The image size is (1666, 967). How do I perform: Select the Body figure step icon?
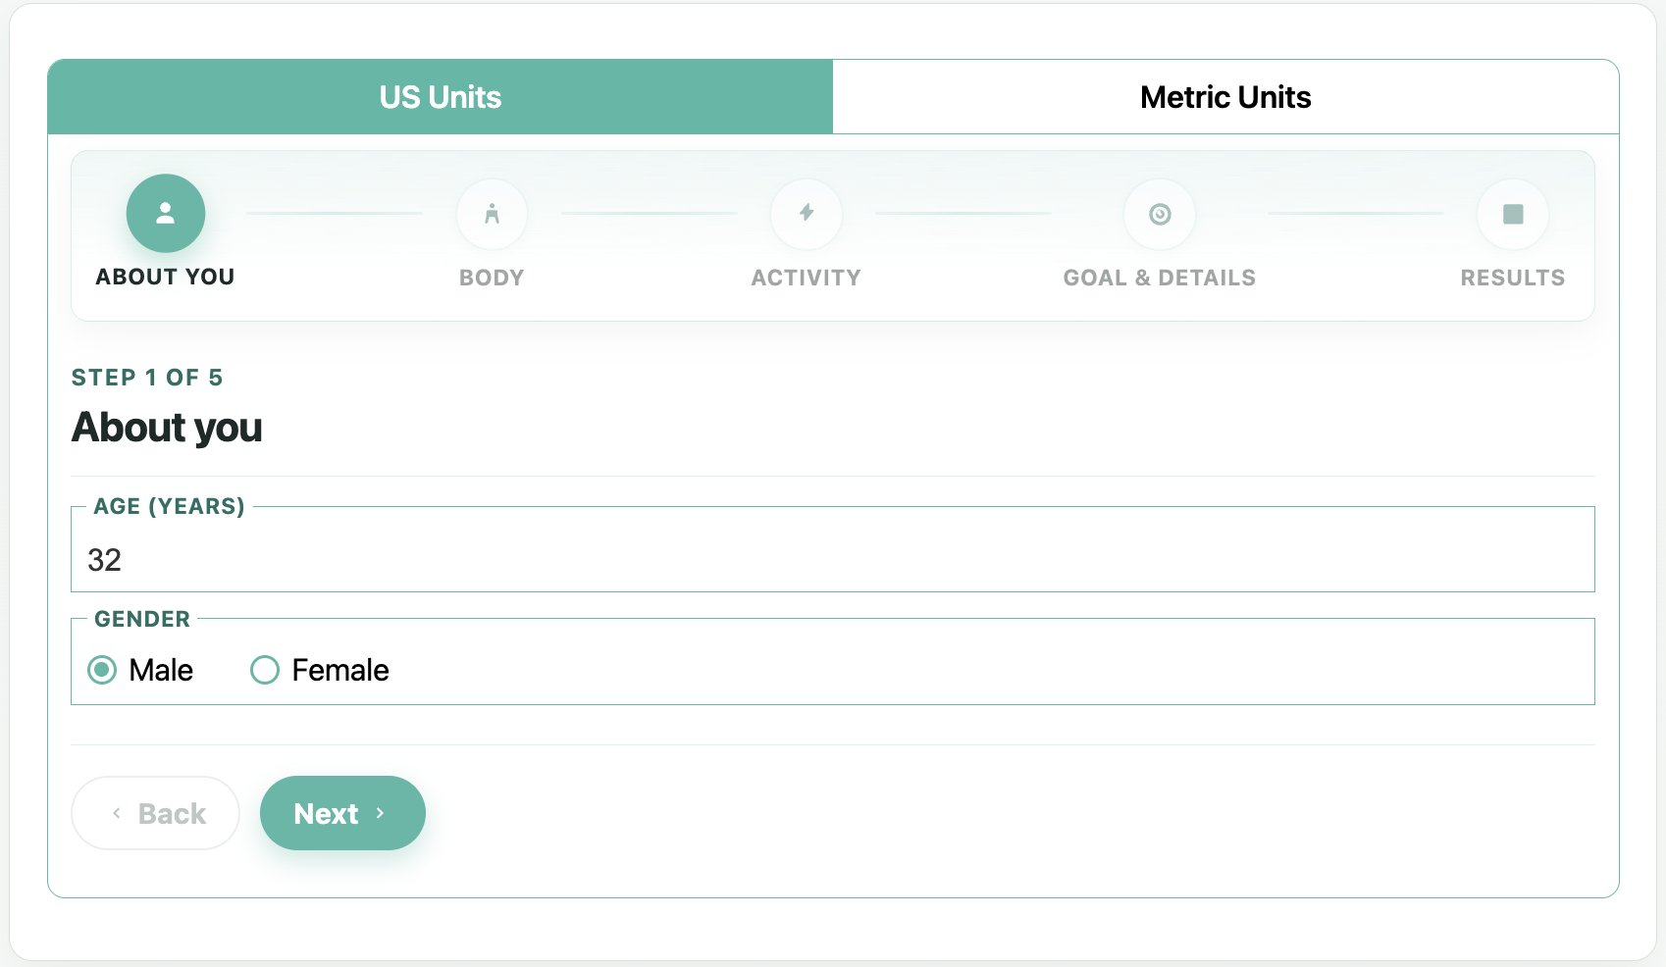pos(492,214)
